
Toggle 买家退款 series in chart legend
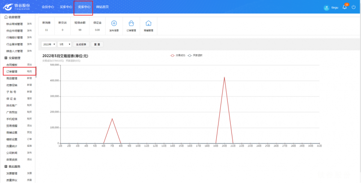(x=195, y=55)
